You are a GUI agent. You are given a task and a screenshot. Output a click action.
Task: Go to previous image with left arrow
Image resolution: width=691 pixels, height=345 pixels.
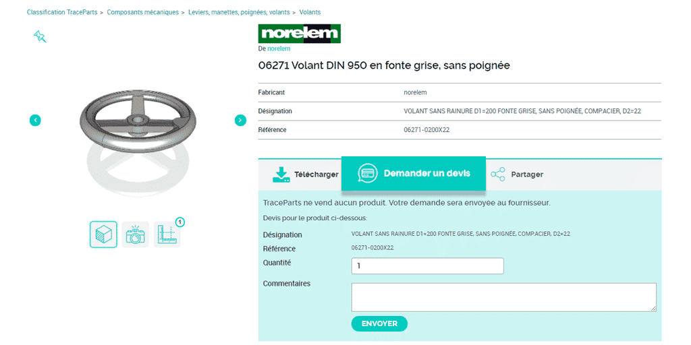[x=35, y=120]
